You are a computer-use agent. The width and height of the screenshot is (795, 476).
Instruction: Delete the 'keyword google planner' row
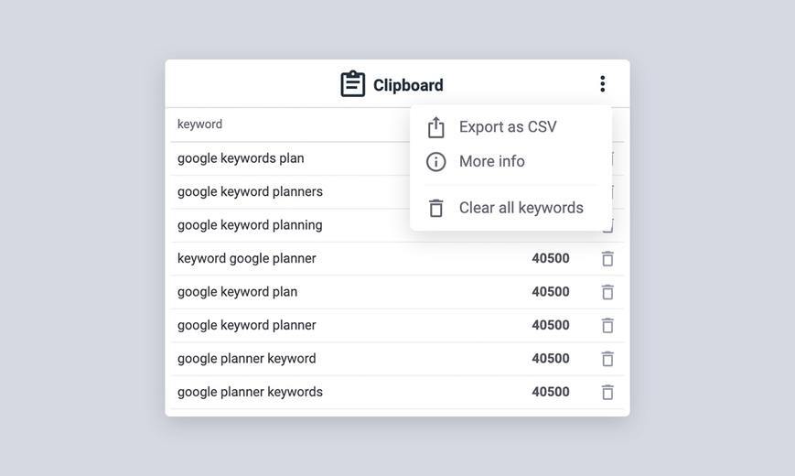click(607, 258)
